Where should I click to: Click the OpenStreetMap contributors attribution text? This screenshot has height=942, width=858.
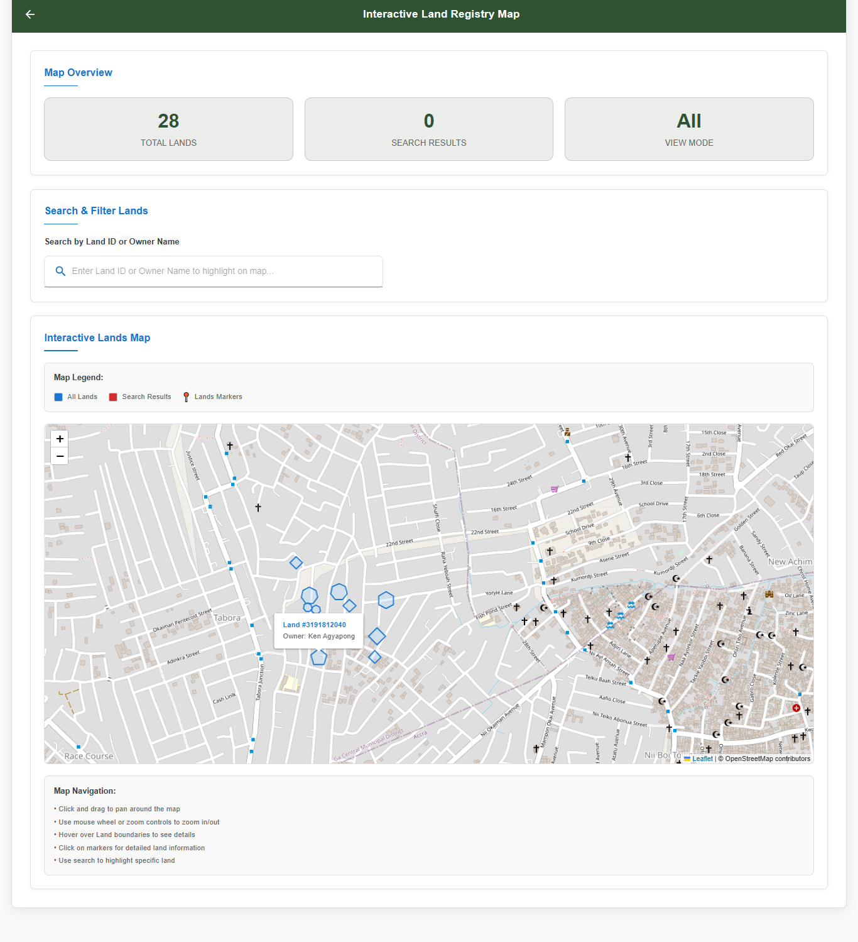point(767,759)
